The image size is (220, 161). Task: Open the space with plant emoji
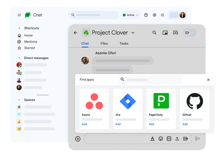tap(34, 107)
